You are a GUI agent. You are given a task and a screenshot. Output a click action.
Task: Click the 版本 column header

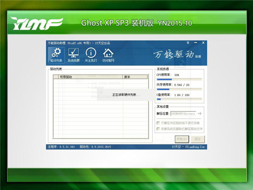135,77
